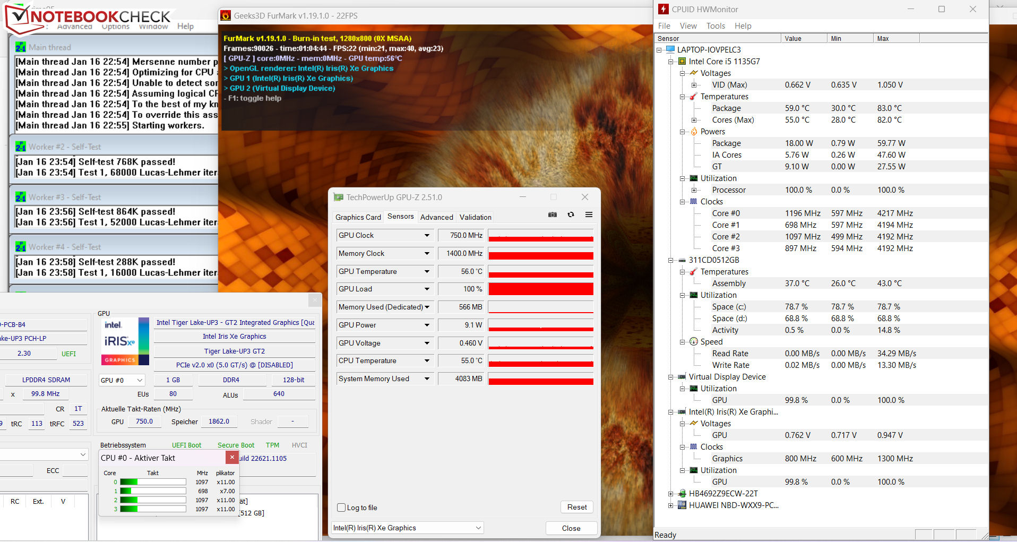Click the HUAWEI NBD-WXX9 mainboard icon
Viewport: 1017px width, 542px height.
click(x=682, y=505)
